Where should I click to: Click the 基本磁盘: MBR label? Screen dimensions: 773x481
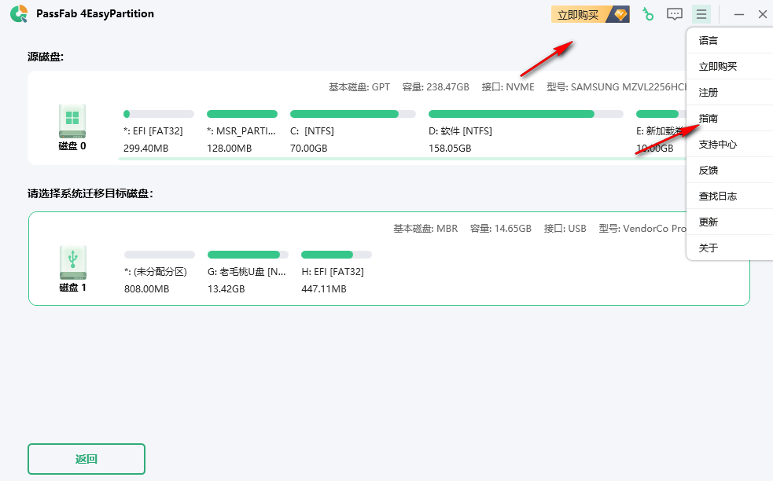[425, 229]
